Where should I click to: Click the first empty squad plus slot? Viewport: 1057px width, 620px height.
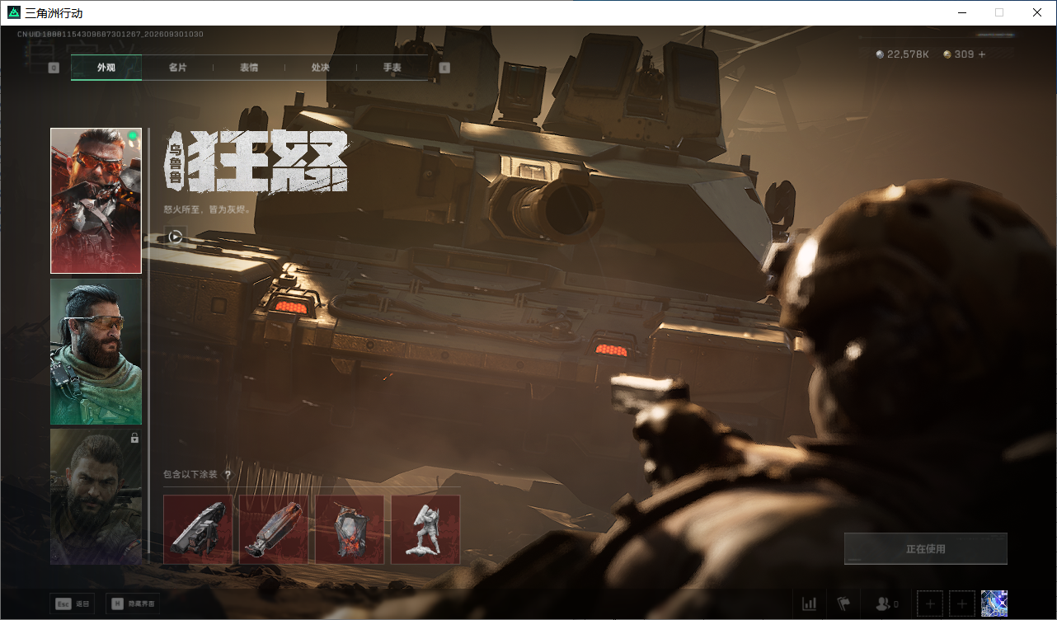click(929, 604)
